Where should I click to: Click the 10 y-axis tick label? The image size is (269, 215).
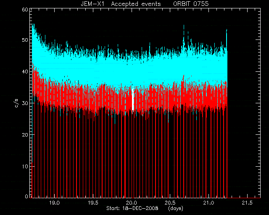point(25,166)
